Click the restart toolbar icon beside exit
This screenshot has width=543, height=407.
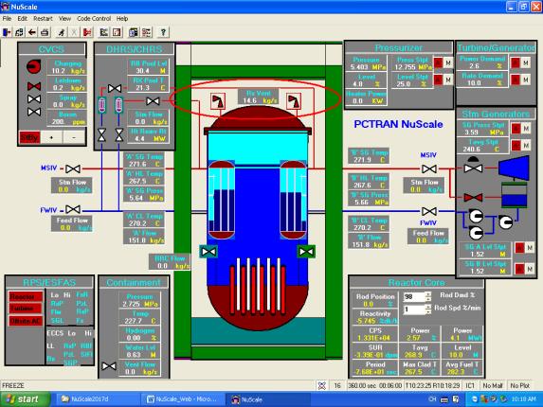[19, 32]
